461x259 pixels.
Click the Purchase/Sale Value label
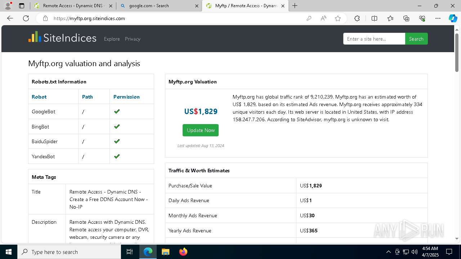click(x=190, y=186)
